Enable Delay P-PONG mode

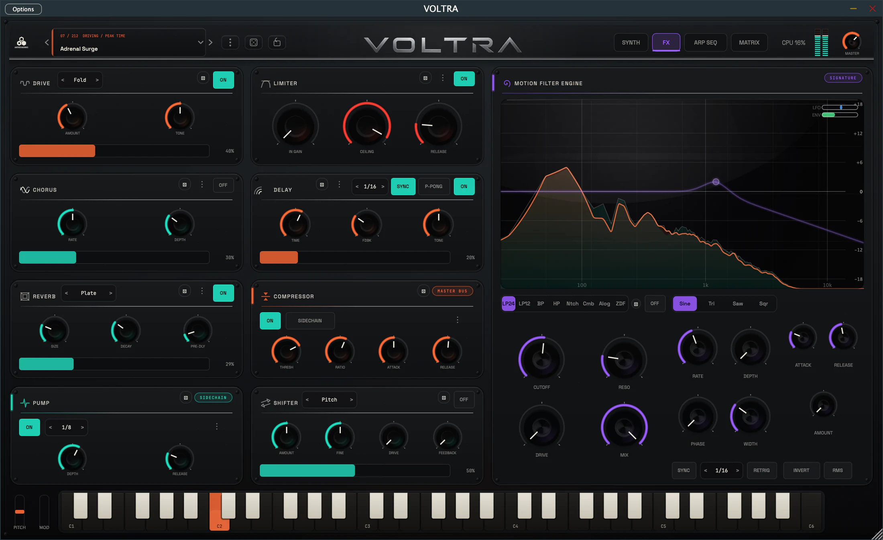click(434, 186)
